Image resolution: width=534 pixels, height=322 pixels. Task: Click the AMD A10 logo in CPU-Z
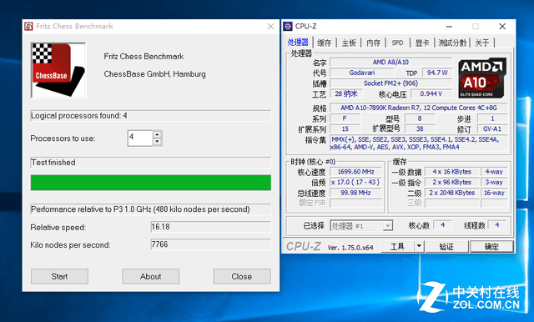coord(482,78)
